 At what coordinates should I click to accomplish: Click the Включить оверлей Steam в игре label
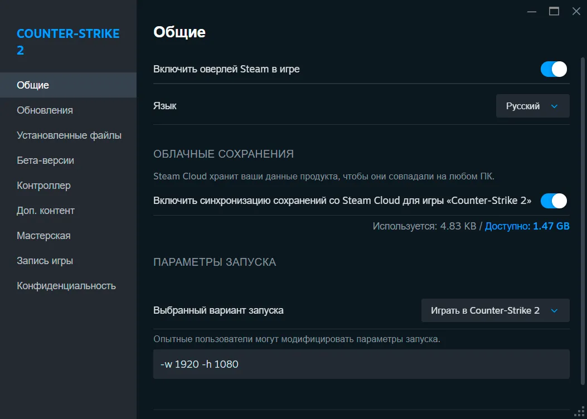[226, 69]
